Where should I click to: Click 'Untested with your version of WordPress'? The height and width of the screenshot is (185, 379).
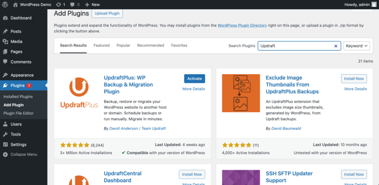tap(330, 153)
